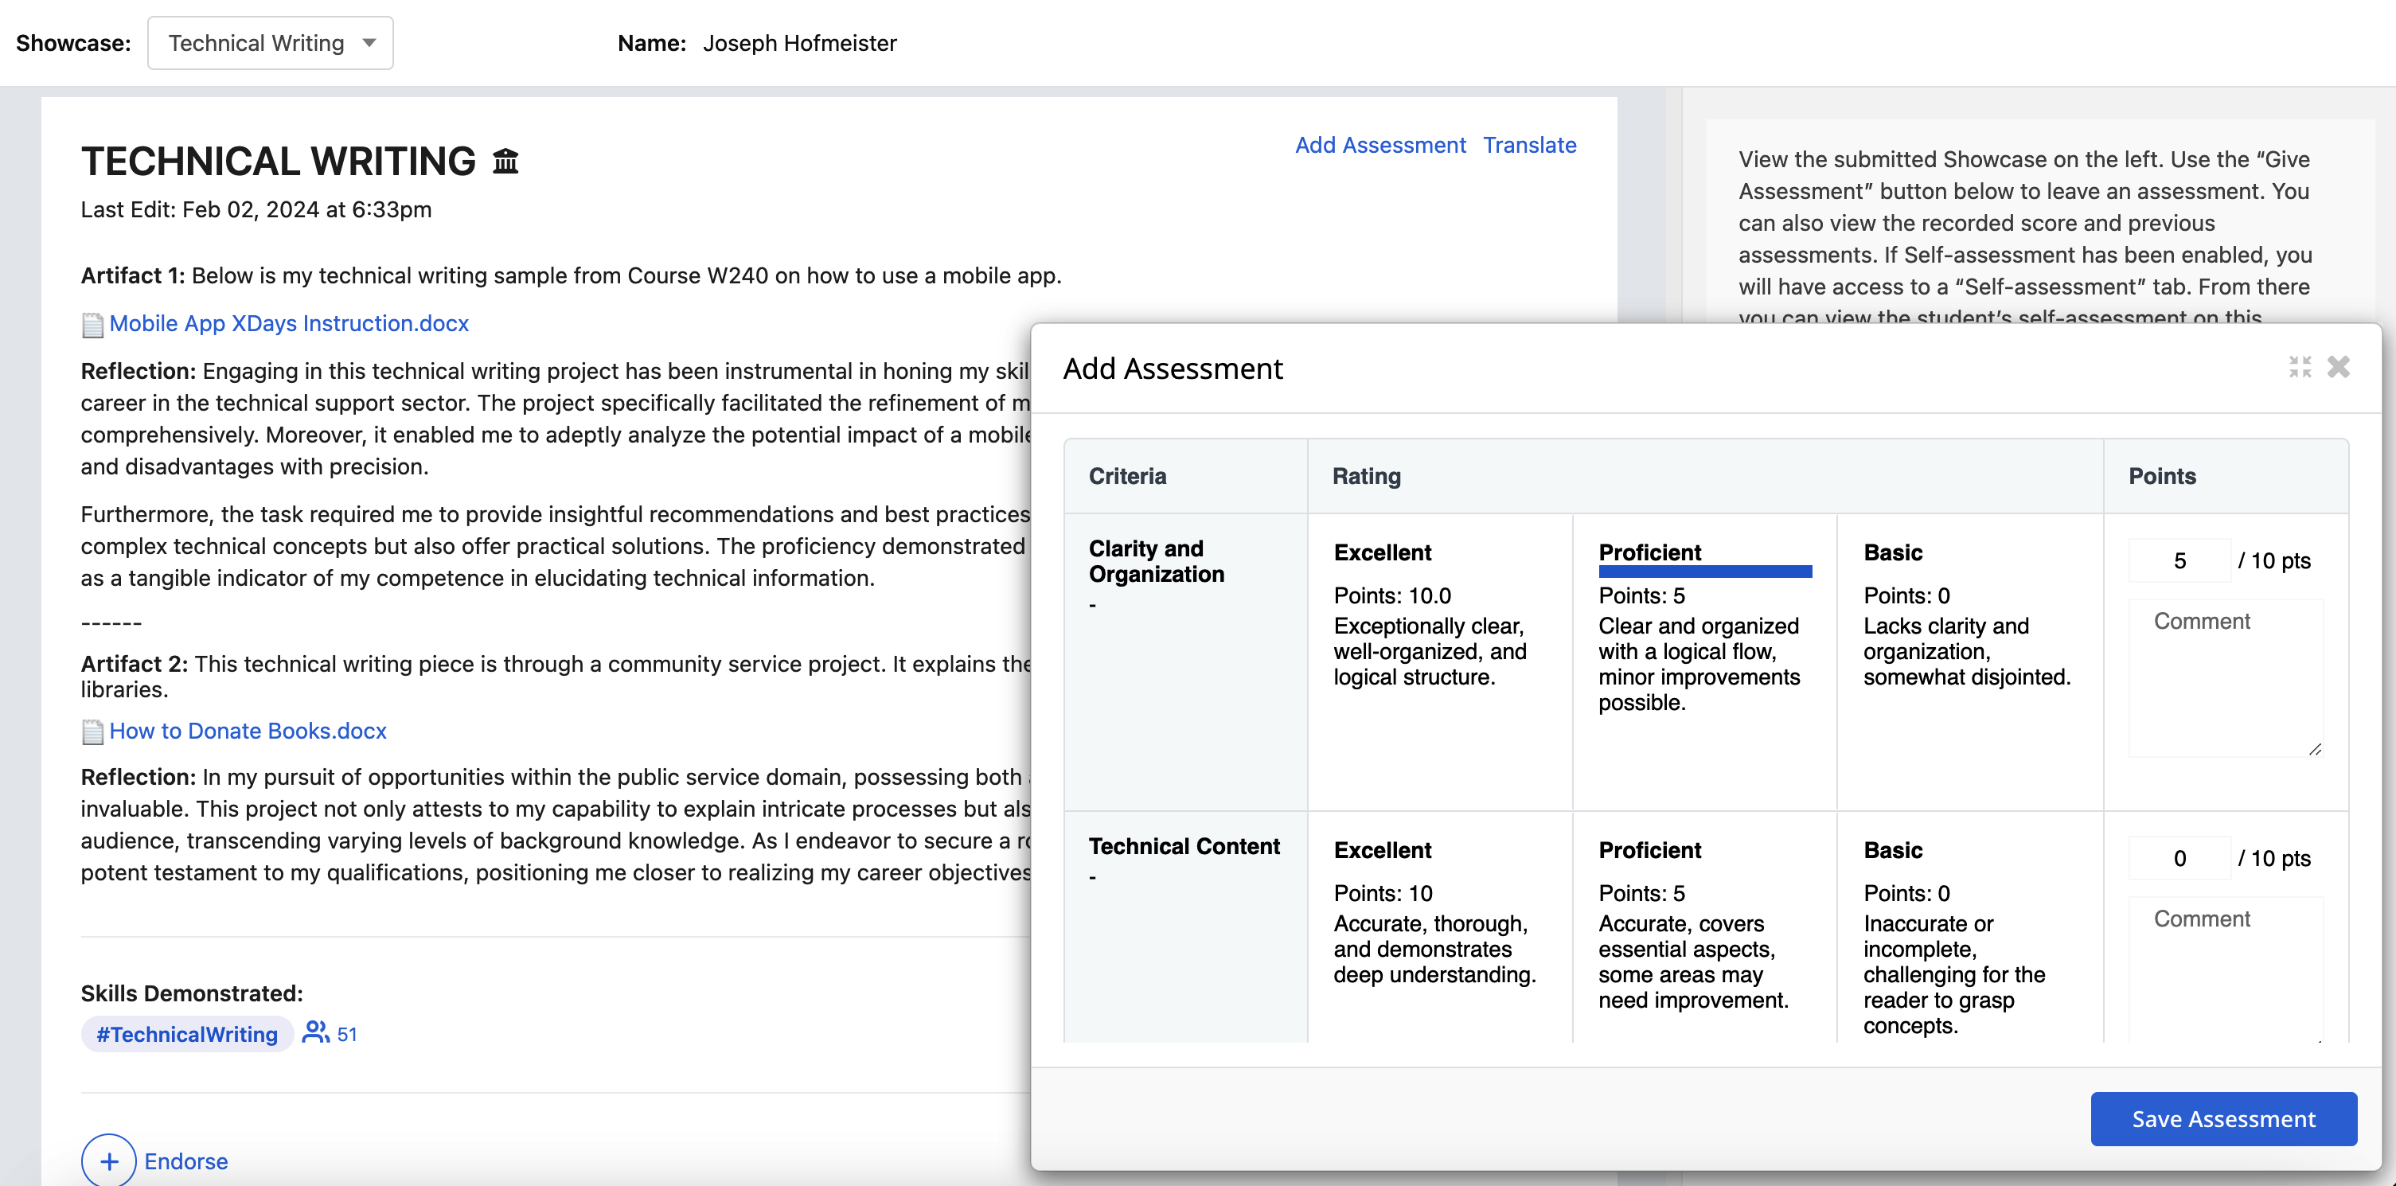Click the name Joseph Hofmeister
Image resolution: width=2396 pixels, height=1186 pixels.
pyautogui.click(x=800, y=43)
